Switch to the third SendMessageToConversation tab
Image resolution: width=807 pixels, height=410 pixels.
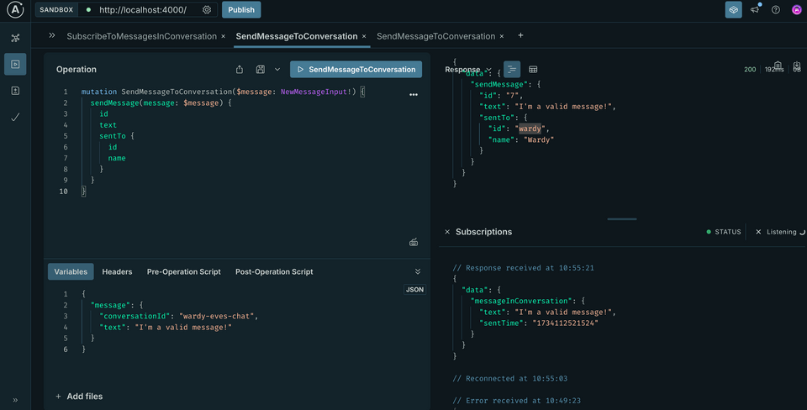tap(436, 36)
